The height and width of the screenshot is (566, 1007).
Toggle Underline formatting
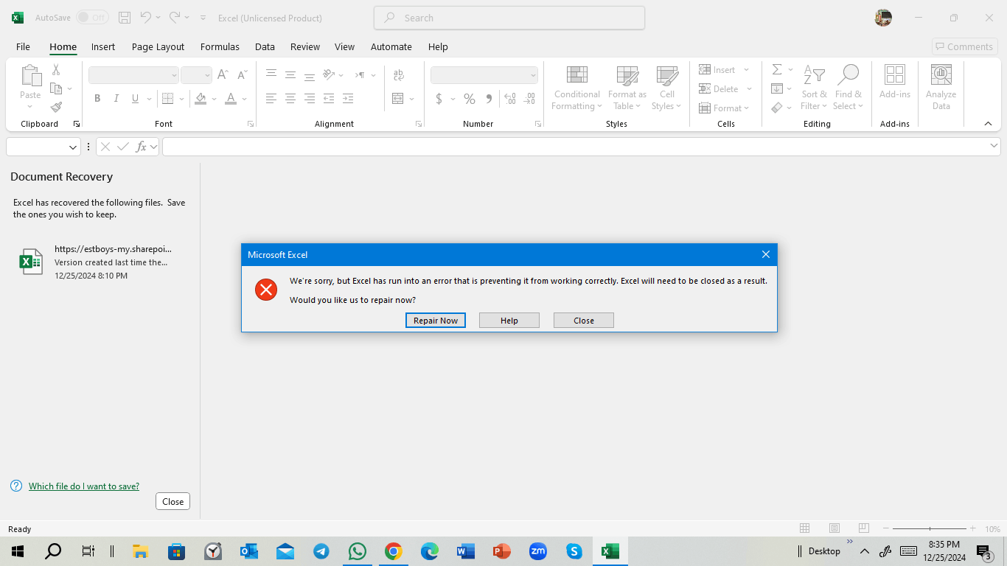(x=135, y=99)
